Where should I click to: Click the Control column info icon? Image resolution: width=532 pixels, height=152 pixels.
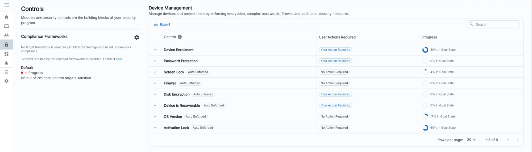coord(180,37)
